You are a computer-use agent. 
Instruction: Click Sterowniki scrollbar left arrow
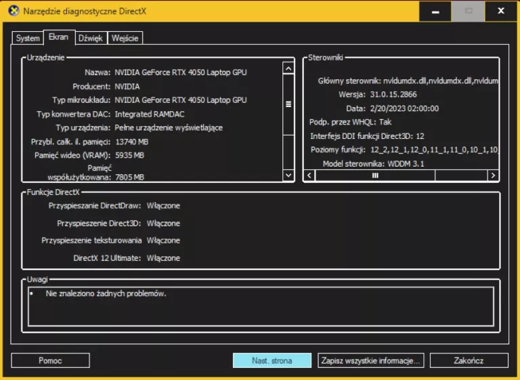tap(309, 175)
